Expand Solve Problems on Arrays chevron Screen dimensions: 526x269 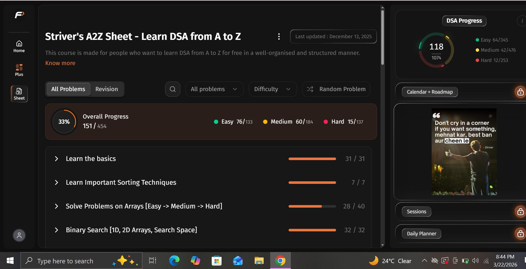(x=57, y=206)
